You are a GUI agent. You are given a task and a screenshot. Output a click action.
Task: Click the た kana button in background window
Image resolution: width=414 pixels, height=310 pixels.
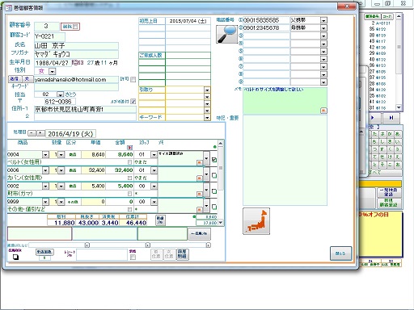click(x=374, y=134)
